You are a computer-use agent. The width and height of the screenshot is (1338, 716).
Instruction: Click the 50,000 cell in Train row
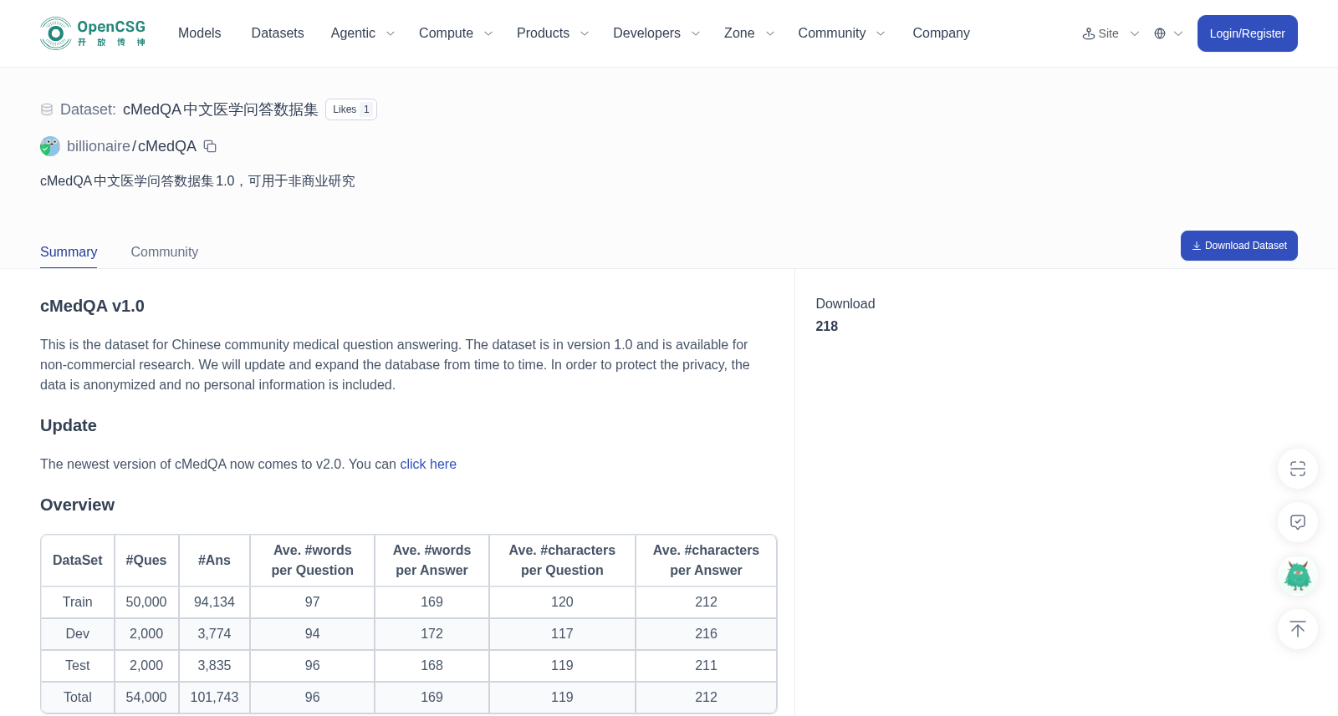pyautogui.click(x=146, y=602)
